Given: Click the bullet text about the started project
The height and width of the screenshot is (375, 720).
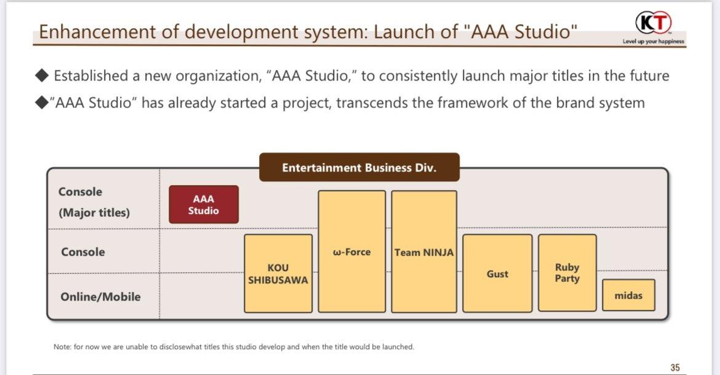Looking at the screenshot, I should pos(350,103).
